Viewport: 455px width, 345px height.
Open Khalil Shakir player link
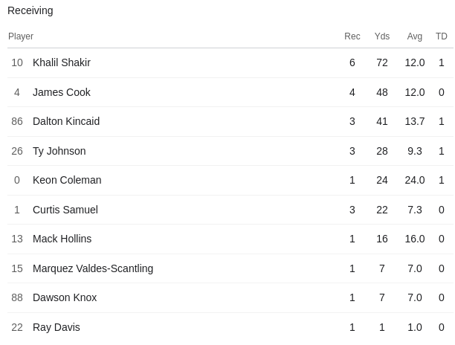(62, 62)
